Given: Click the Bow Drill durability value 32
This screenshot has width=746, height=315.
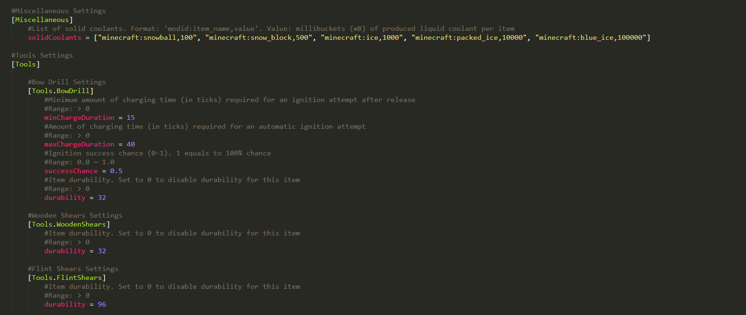Looking at the screenshot, I should click(102, 198).
